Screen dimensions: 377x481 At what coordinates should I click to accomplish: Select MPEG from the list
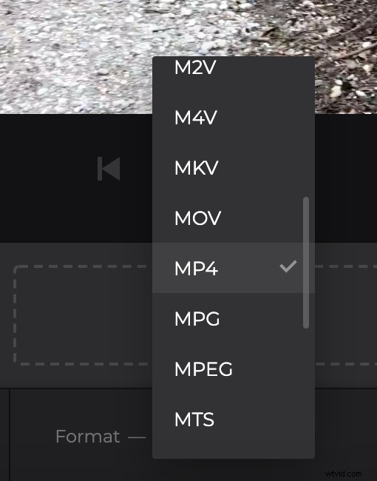(234, 369)
